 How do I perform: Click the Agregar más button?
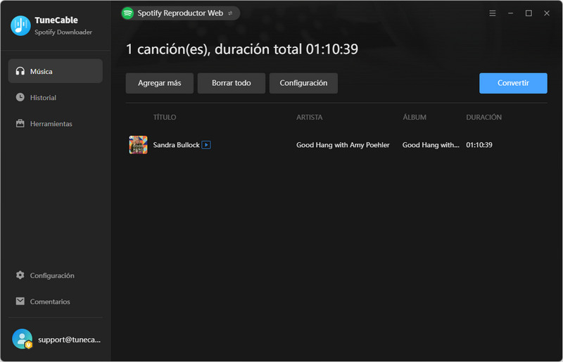[160, 83]
